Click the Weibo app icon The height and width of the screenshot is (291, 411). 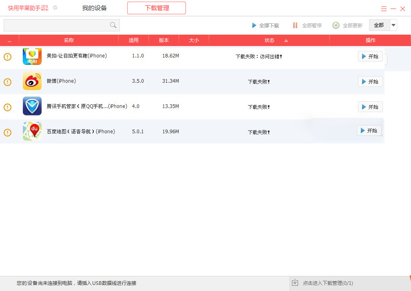click(32, 81)
